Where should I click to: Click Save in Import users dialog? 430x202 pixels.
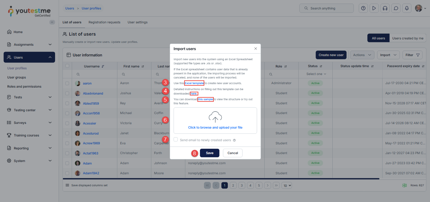(x=210, y=153)
